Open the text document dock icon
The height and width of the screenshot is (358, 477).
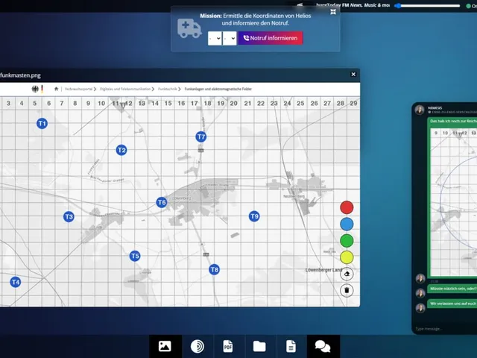[291, 346]
